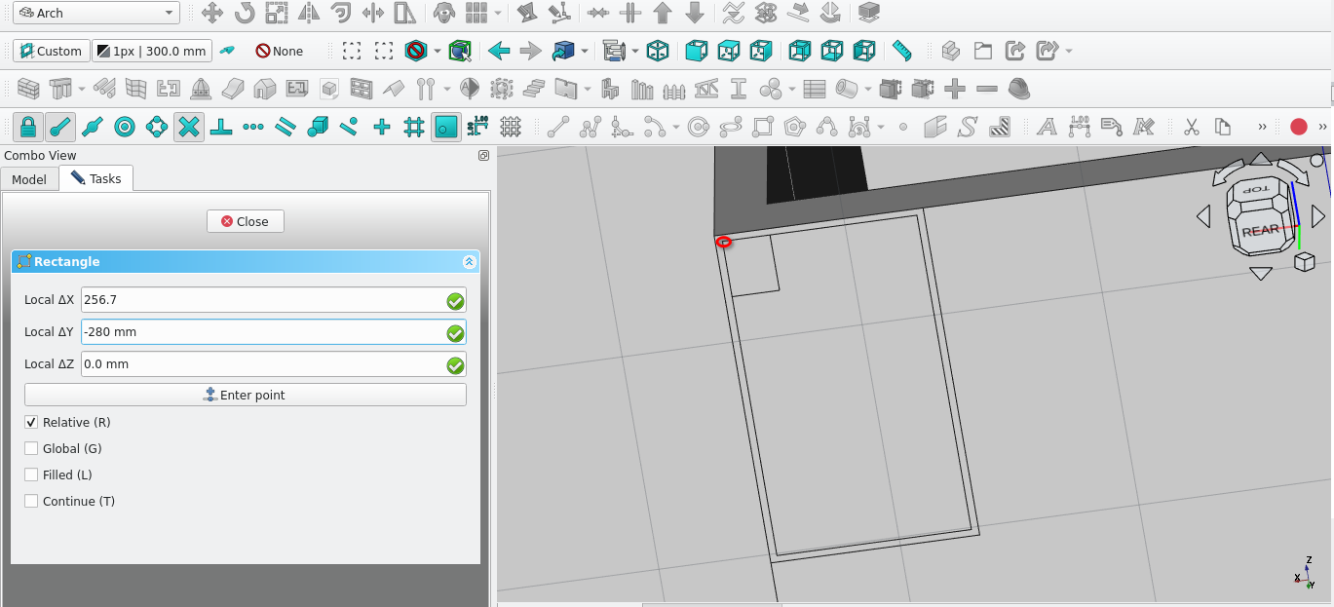Toggle the snap lock icon
Screen dimensions: 1334x607
point(27,127)
